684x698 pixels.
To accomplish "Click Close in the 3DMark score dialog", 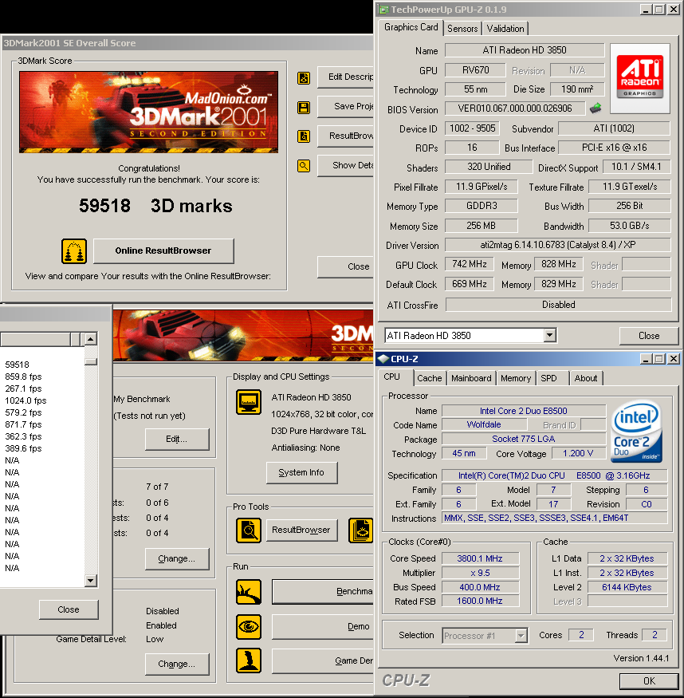I will 346,266.
